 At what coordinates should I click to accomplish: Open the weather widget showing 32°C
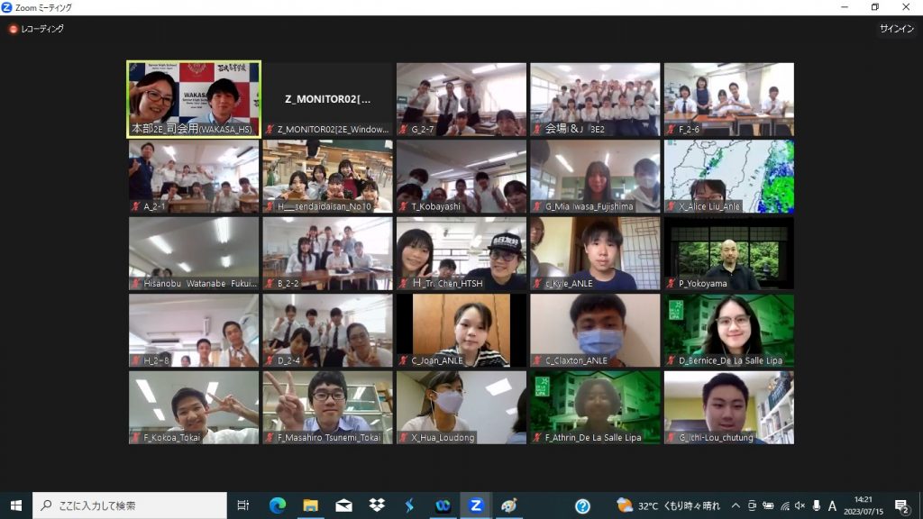(x=669, y=505)
